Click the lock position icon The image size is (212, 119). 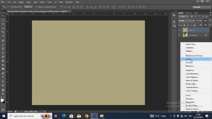pyautogui.click(x=191, y=25)
